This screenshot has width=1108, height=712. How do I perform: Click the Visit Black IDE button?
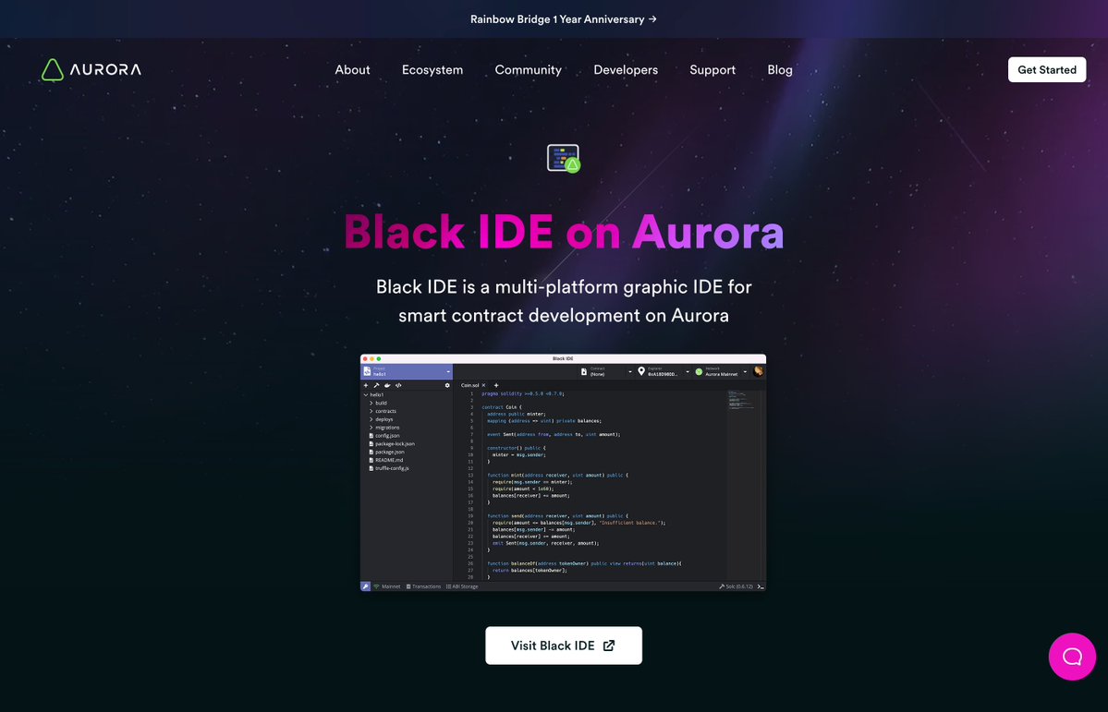(563, 645)
